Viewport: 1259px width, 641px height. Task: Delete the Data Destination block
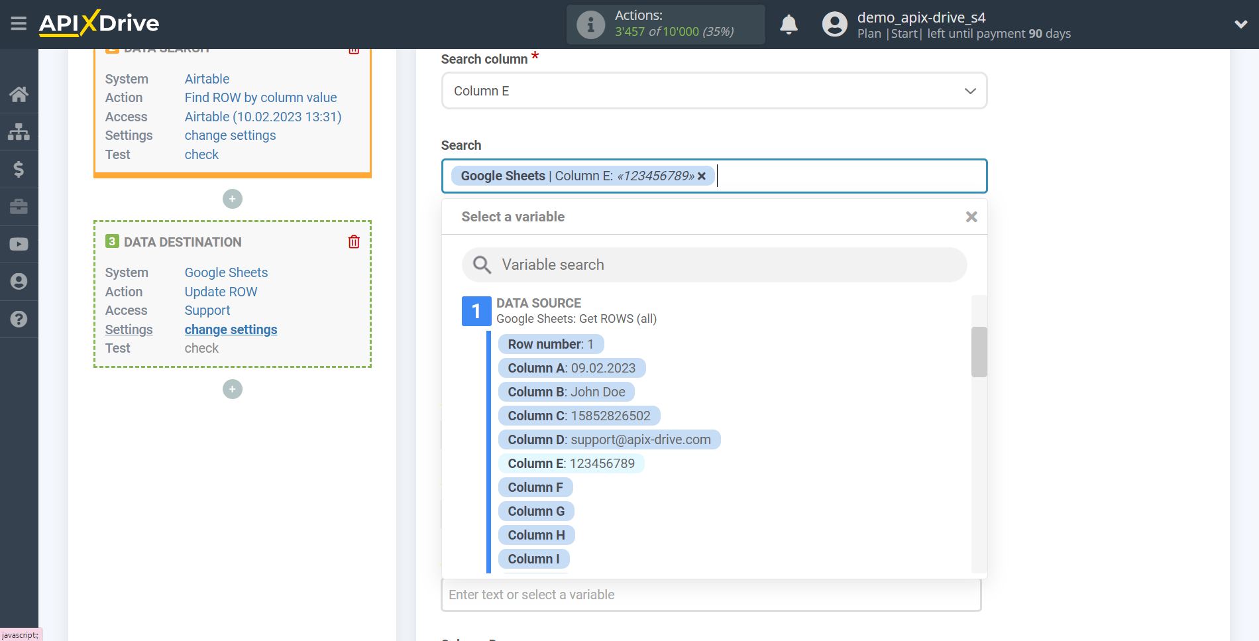[x=354, y=242]
